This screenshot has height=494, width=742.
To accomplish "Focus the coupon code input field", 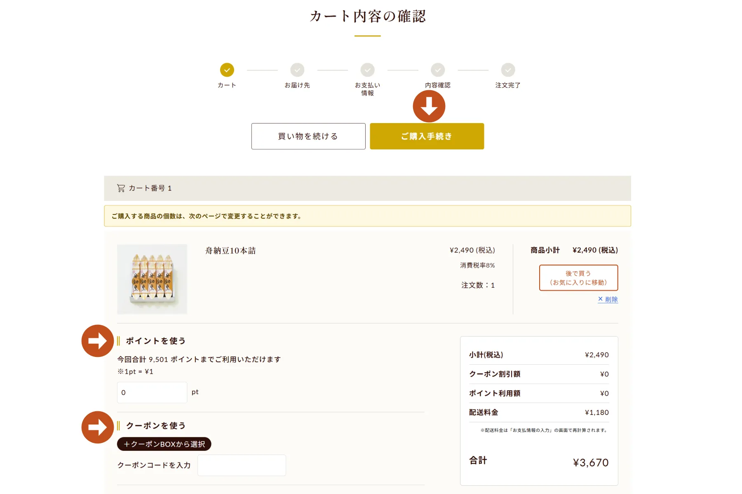I will coord(242,465).
